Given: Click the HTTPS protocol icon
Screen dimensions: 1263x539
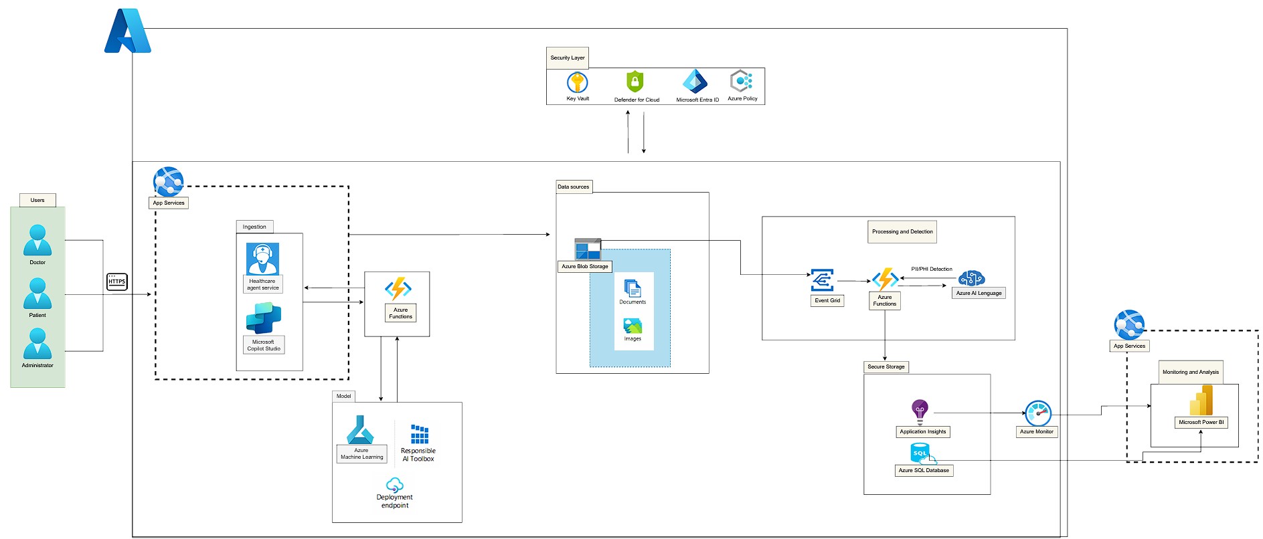Looking at the screenshot, I should pos(117,282).
